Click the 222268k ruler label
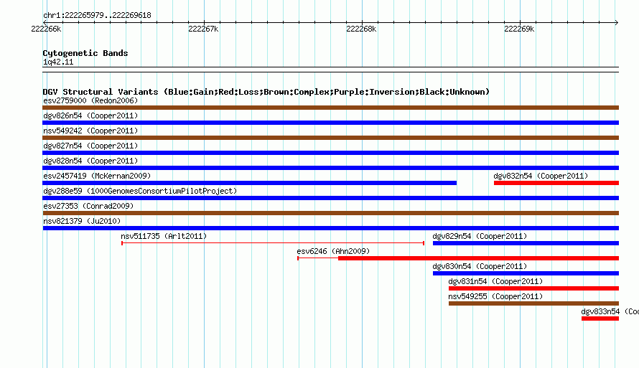The image size is (639, 368). click(361, 29)
